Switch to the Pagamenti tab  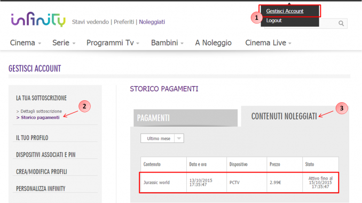(185, 118)
